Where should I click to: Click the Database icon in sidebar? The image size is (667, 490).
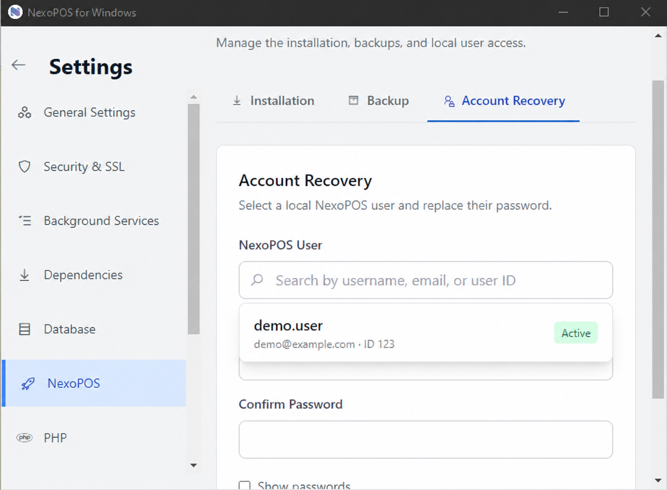pos(25,329)
